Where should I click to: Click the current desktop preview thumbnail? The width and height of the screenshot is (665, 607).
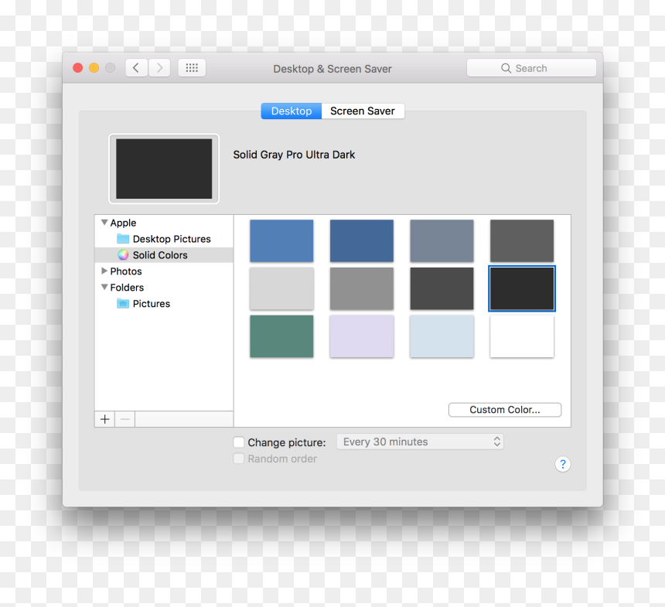click(x=164, y=169)
